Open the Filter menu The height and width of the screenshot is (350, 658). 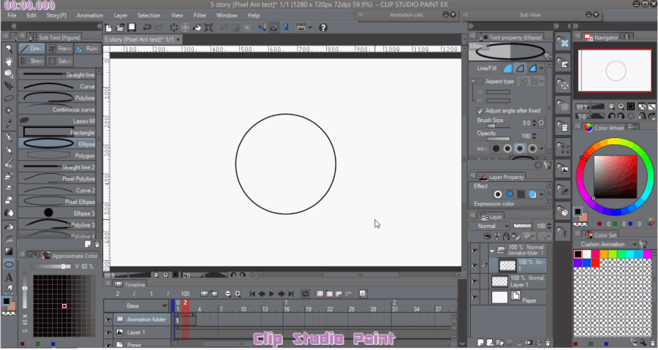(x=200, y=15)
